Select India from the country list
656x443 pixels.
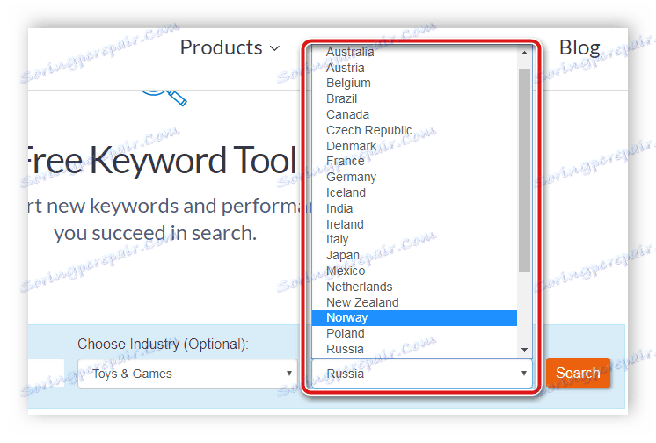[414, 208]
